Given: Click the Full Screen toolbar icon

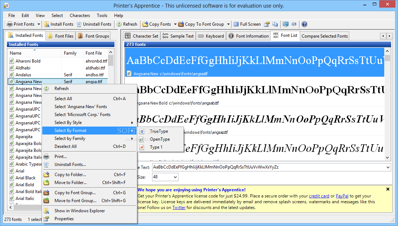Looking at the screenshot, I should (236, 24).
